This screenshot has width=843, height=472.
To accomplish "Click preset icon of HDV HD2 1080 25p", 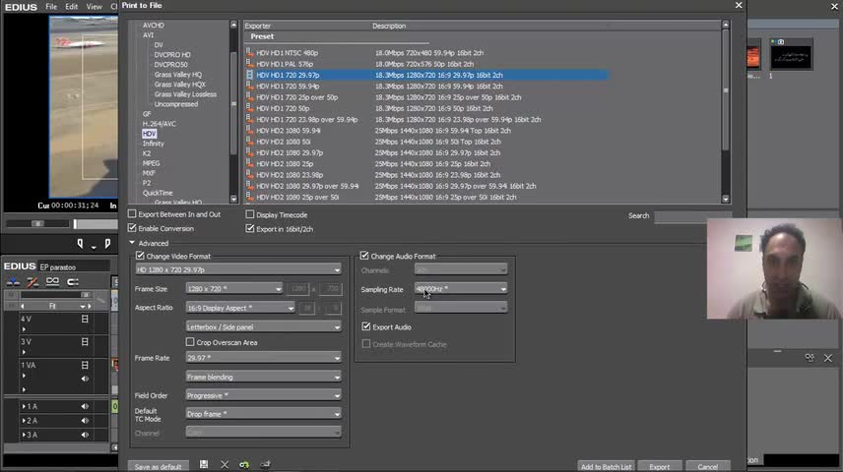I will point(249,163).
